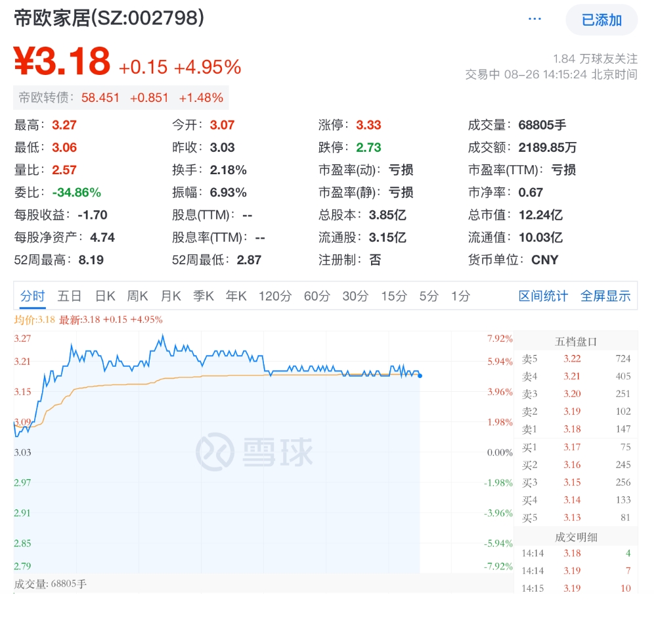Click the 最低 value 3.06

point(64,147)
